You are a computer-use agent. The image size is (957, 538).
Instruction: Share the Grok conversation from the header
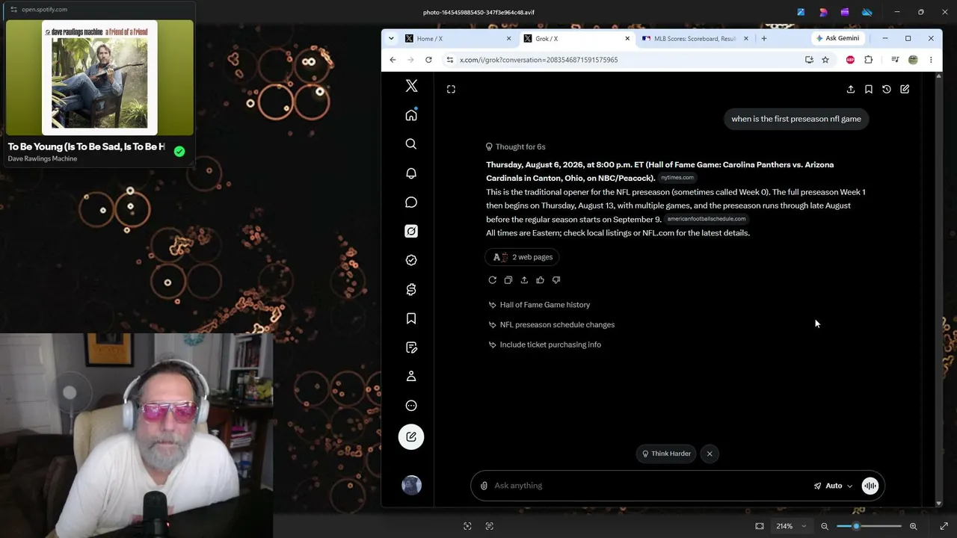click(x=851, y=90)
